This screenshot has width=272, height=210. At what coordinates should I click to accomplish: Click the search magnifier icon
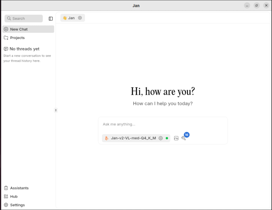(9, 18)
